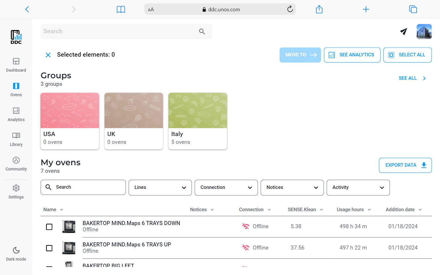
Task: Check the BAKERTOP MIND.Maps 6 TRAYS DOWN checkbox
Action: click(49, 227)
